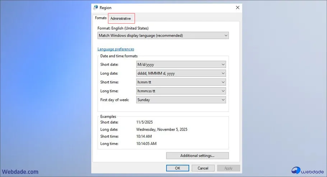
Task: Click the example short date 11/5/2025
Action: tap(144, 122)
